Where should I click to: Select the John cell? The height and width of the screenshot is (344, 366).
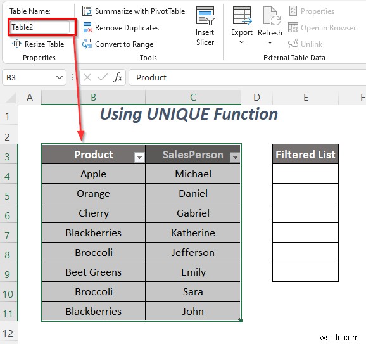[192, 311]
